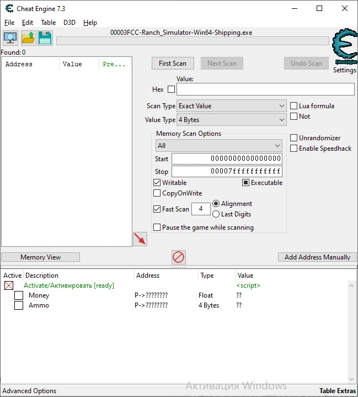Screen dimensions: 358x397
Task: Uncheck Fast Scan
Action: [x=157, y=209]
